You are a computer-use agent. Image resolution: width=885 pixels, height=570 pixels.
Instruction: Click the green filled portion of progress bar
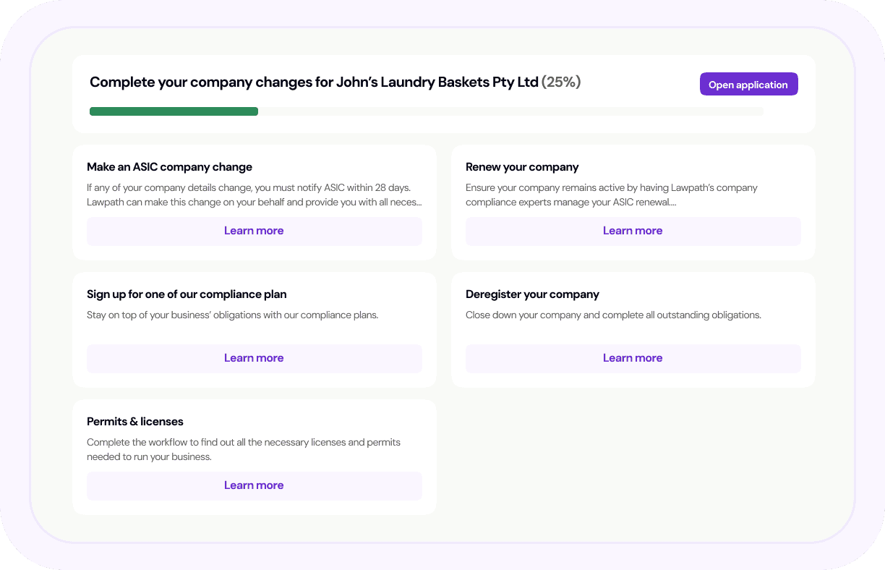[174, 111]
